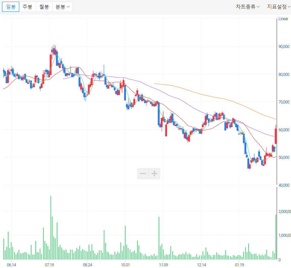Screen dimensions: 291x268
Task: Click the 60,000 price axis label
Action: (284, 130)
